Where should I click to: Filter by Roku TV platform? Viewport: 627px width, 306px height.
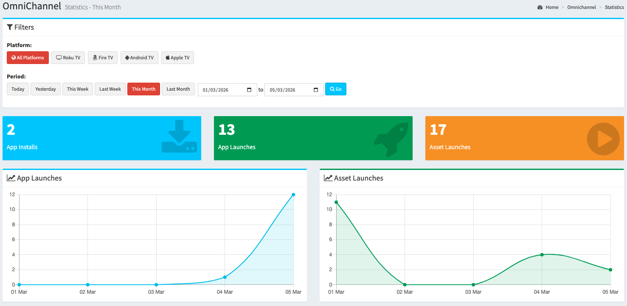pyautogui.click(x=68, y=58)
